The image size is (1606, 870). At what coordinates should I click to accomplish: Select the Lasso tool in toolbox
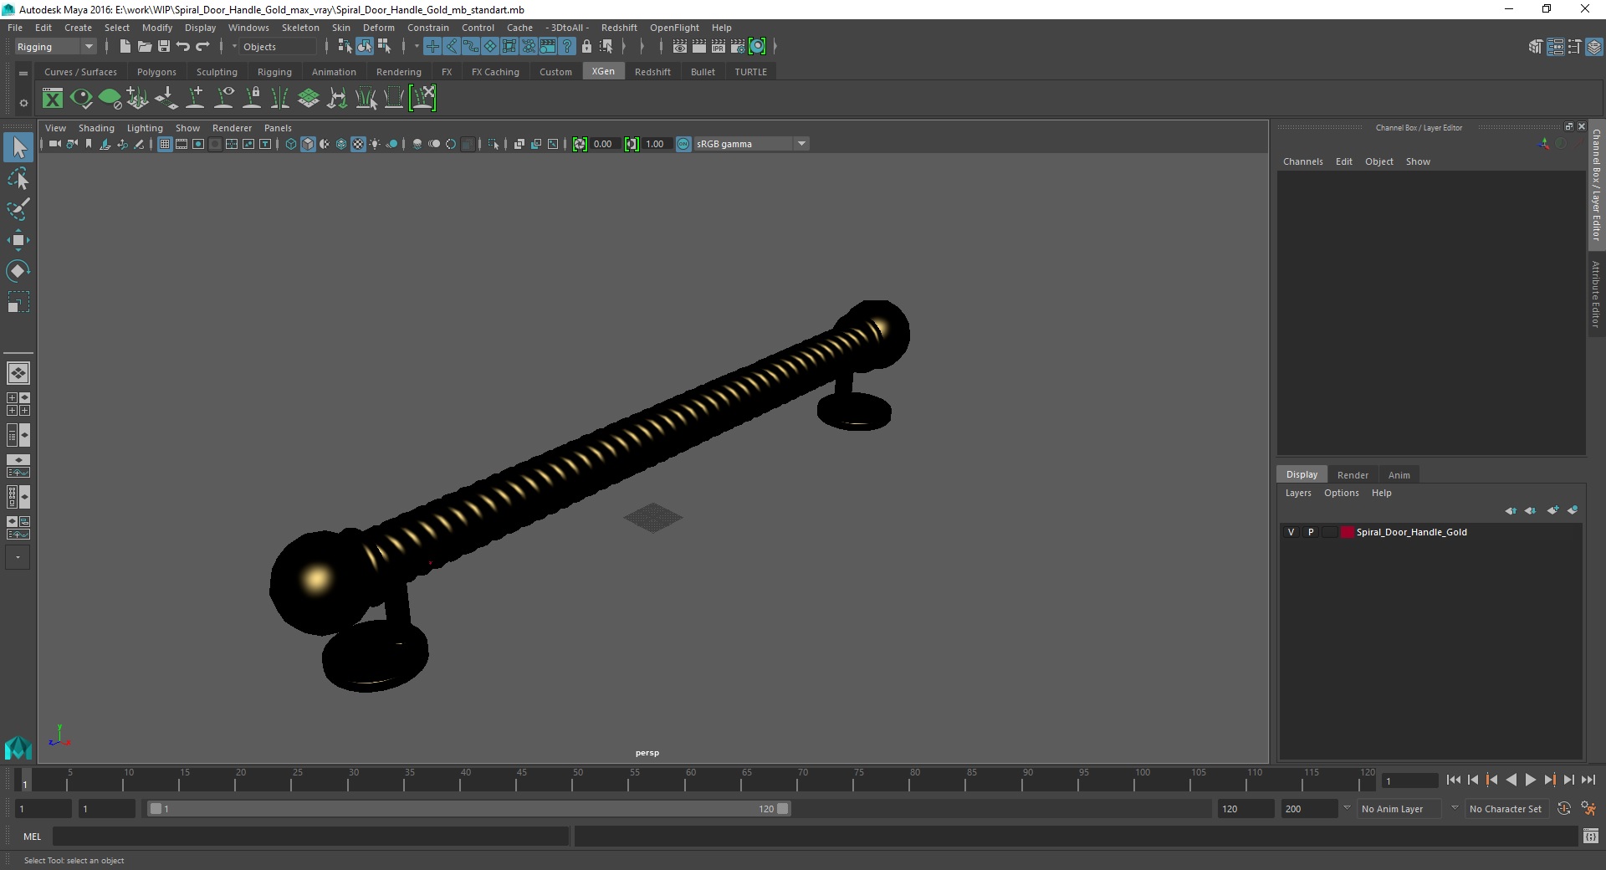pos(18,179)
